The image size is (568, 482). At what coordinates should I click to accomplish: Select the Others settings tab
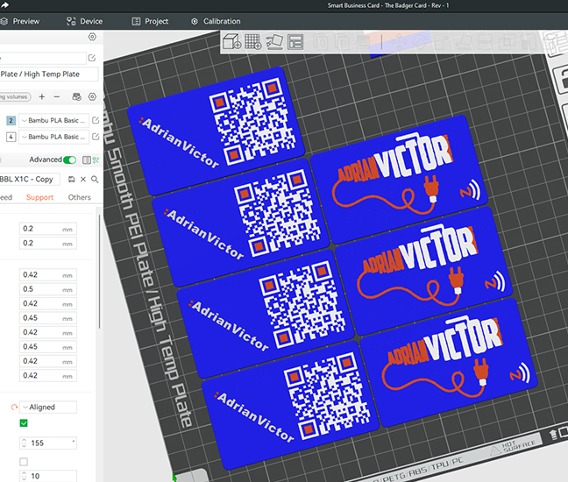coord(80,197)
